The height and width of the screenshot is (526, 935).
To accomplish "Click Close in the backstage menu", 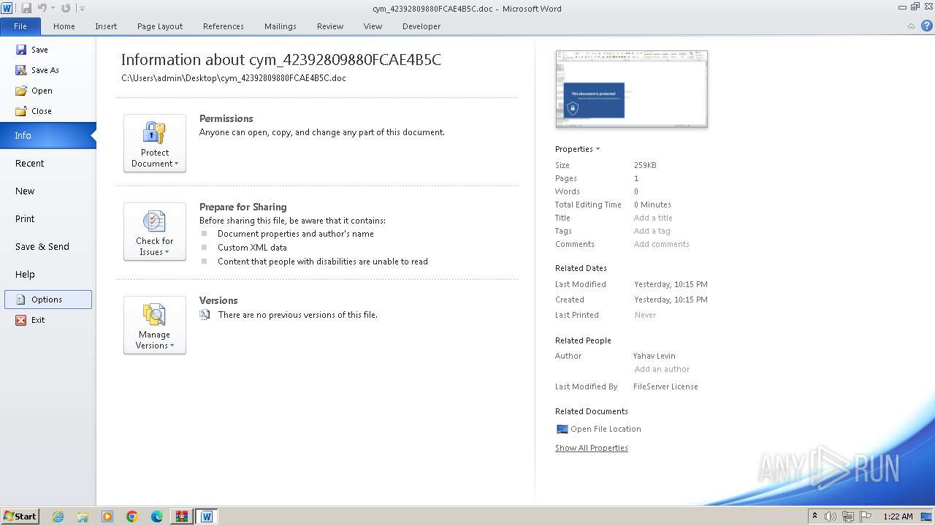I will point(34,111).
